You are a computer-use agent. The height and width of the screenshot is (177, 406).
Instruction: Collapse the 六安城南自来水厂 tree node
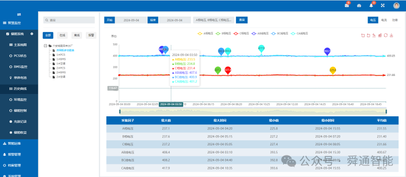[x=46, y=46]
